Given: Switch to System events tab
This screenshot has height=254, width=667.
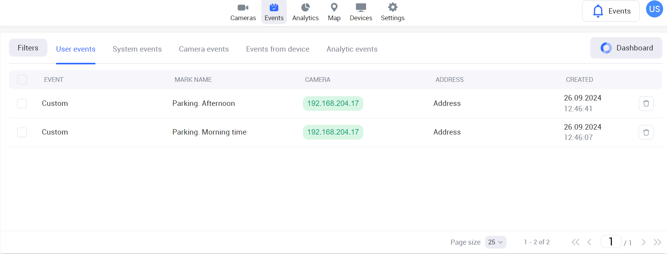Looking at the screenshot, I should pyautogui.click(x=137, y=49).
